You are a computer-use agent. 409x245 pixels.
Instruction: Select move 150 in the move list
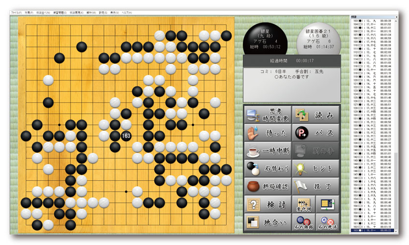coord(372,185)
